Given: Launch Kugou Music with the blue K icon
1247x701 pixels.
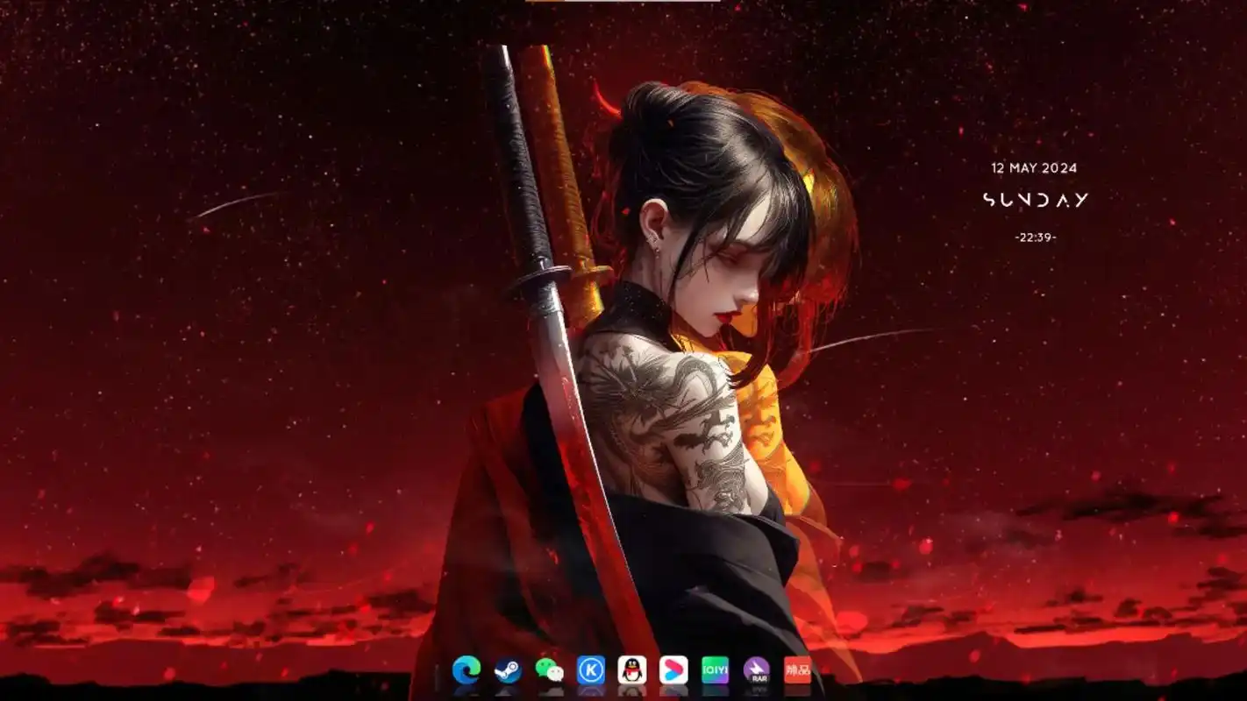Looking at the screenshot, I should tap(590, 670).
